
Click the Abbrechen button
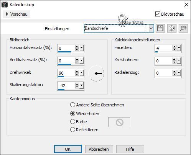pos(99,149)
